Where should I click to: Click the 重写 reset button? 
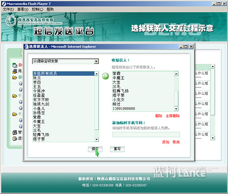tap(117, 149)
